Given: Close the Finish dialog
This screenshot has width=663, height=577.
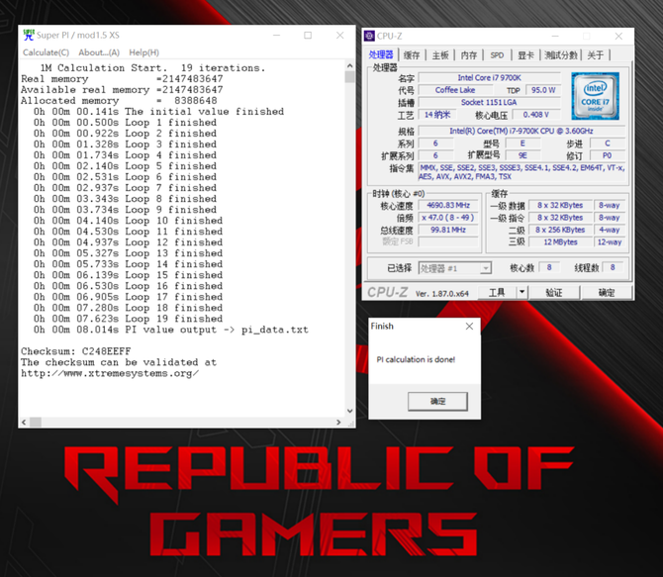Looking at the screenshot, I should [469, 327].
